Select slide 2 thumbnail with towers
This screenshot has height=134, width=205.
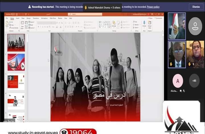16,62
